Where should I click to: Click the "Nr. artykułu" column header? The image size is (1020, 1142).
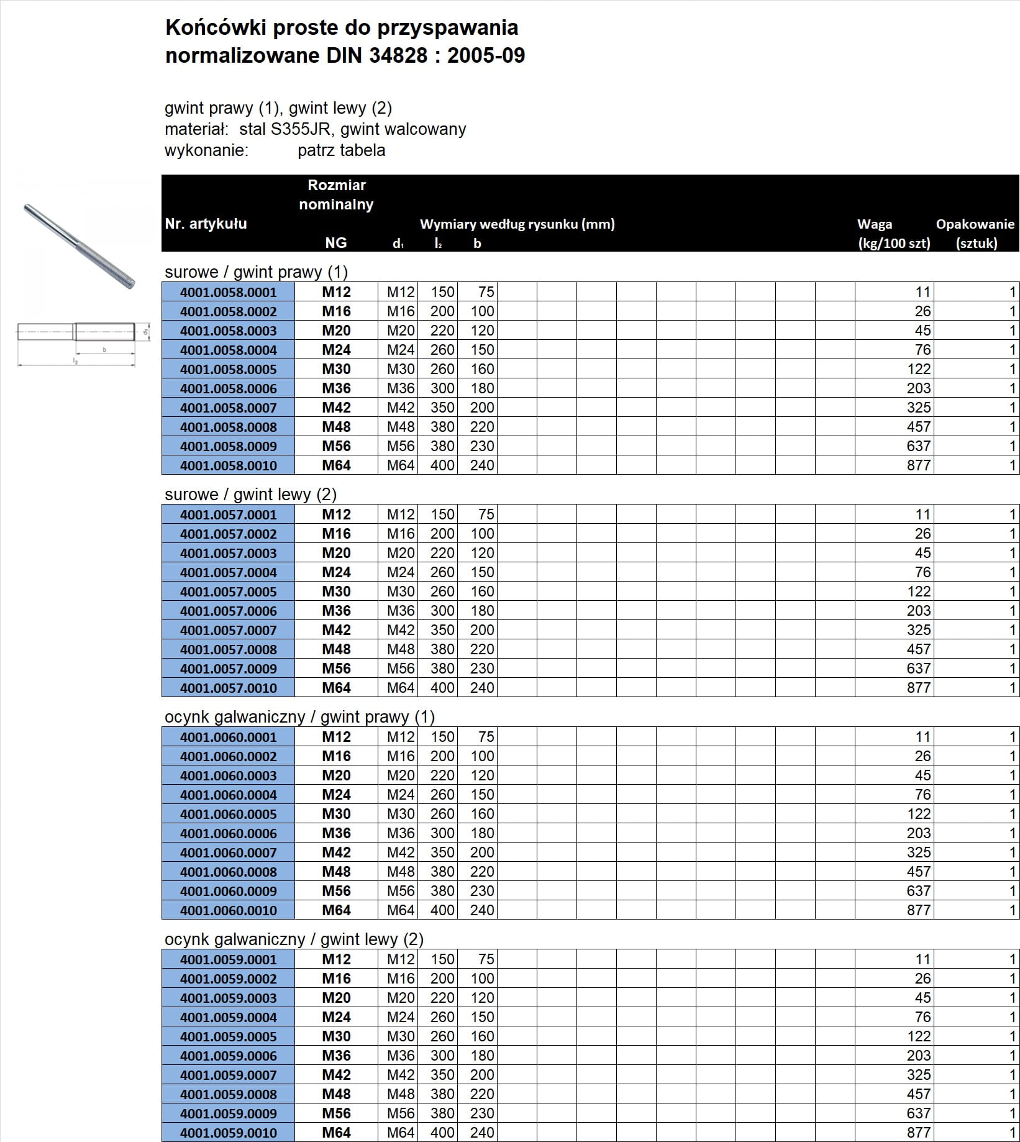point(206,224)
